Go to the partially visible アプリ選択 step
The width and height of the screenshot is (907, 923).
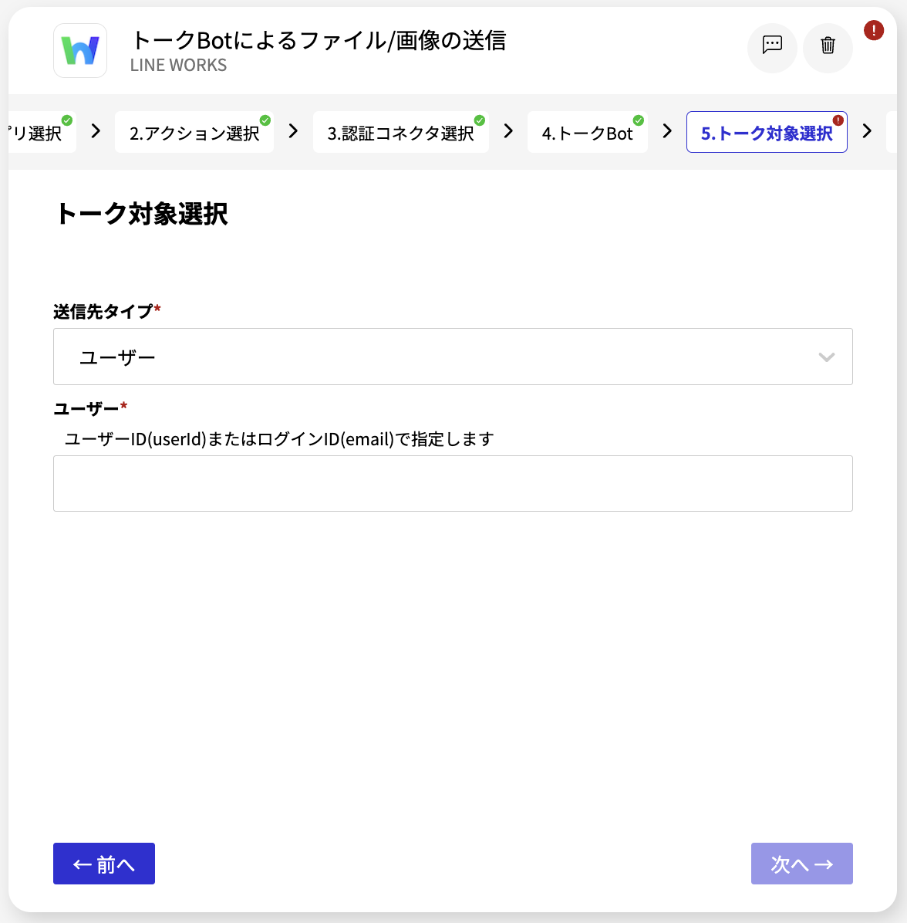[x=41, y=133]
